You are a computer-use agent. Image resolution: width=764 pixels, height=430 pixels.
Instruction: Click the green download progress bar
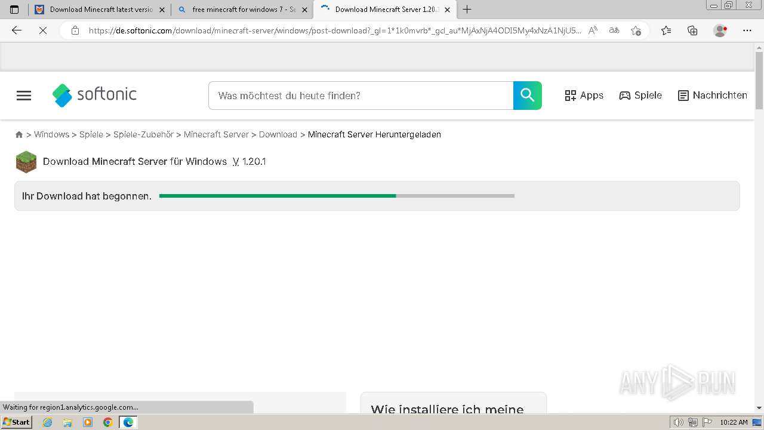337,196
